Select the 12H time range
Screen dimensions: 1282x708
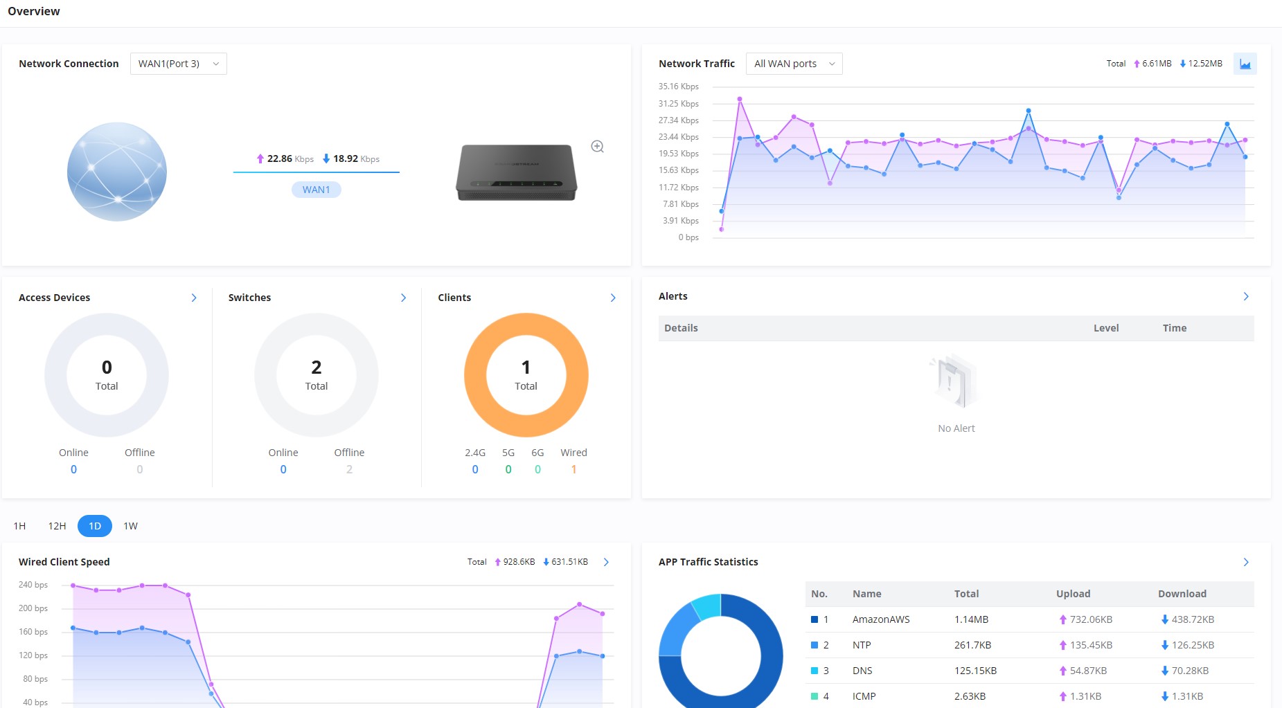point(57,526)
